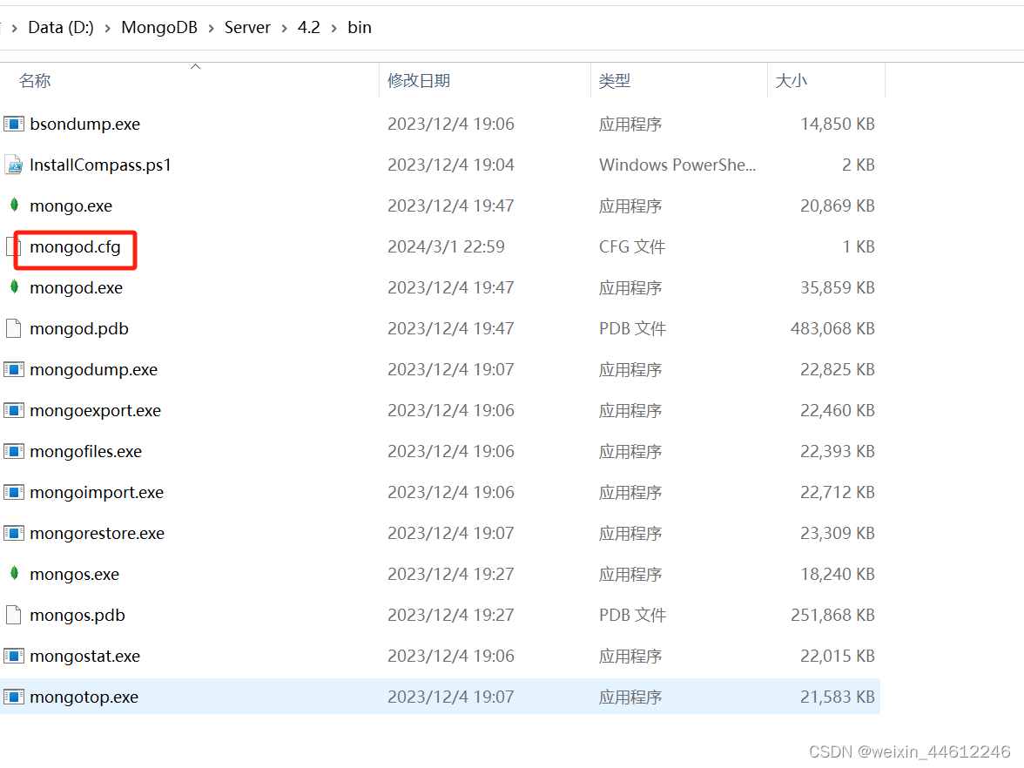Navigate to Server folder in breadcrumb
Image resolution: width=1024 pixels, height=768 pixels.
point(247,28)
